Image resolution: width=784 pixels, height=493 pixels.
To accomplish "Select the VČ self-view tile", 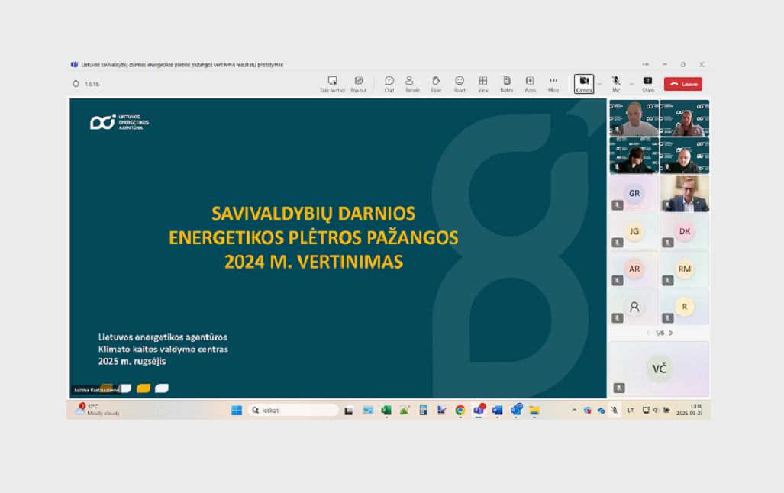I will 659,369.
